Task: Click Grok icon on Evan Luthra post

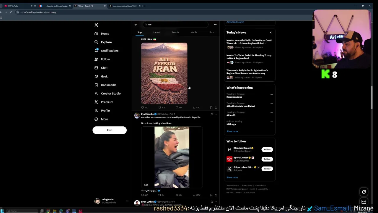Action: click(x=212, y=202)
